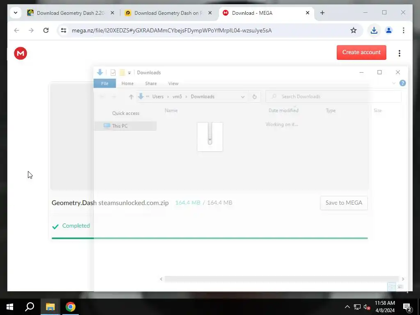Show hidden system tray icons

347,307
